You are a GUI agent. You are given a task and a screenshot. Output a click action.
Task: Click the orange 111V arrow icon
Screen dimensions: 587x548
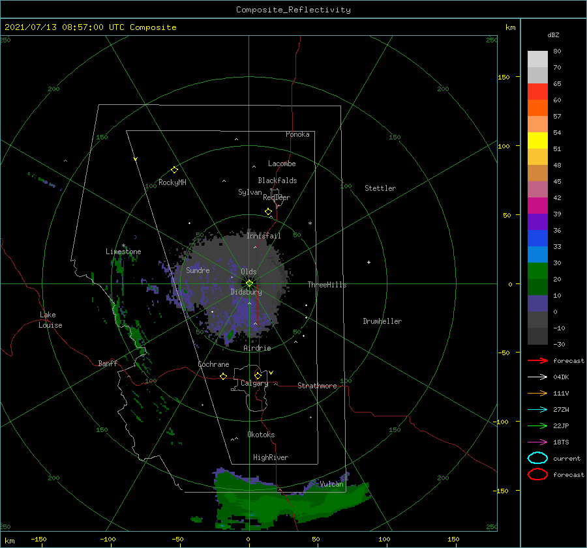click(x=537, y=393)
